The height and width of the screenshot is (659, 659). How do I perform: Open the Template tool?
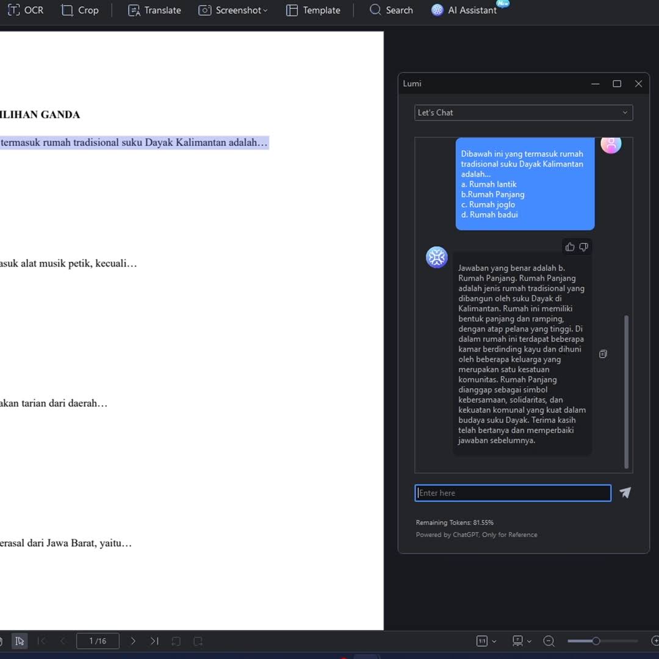click(314, 10)
